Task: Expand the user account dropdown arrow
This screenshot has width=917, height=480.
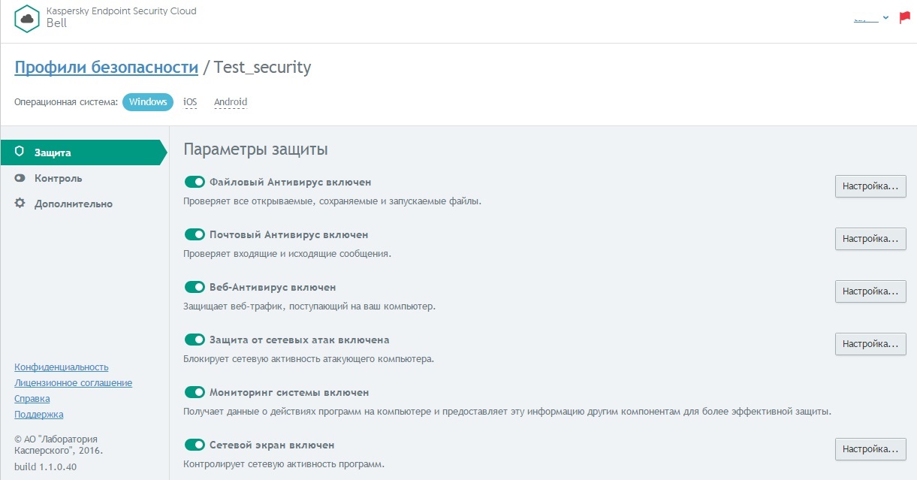Action: (x=885, y=18)
